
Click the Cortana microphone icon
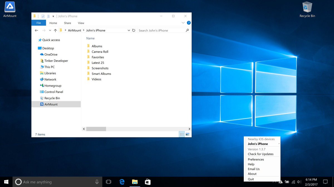(97, 182)
